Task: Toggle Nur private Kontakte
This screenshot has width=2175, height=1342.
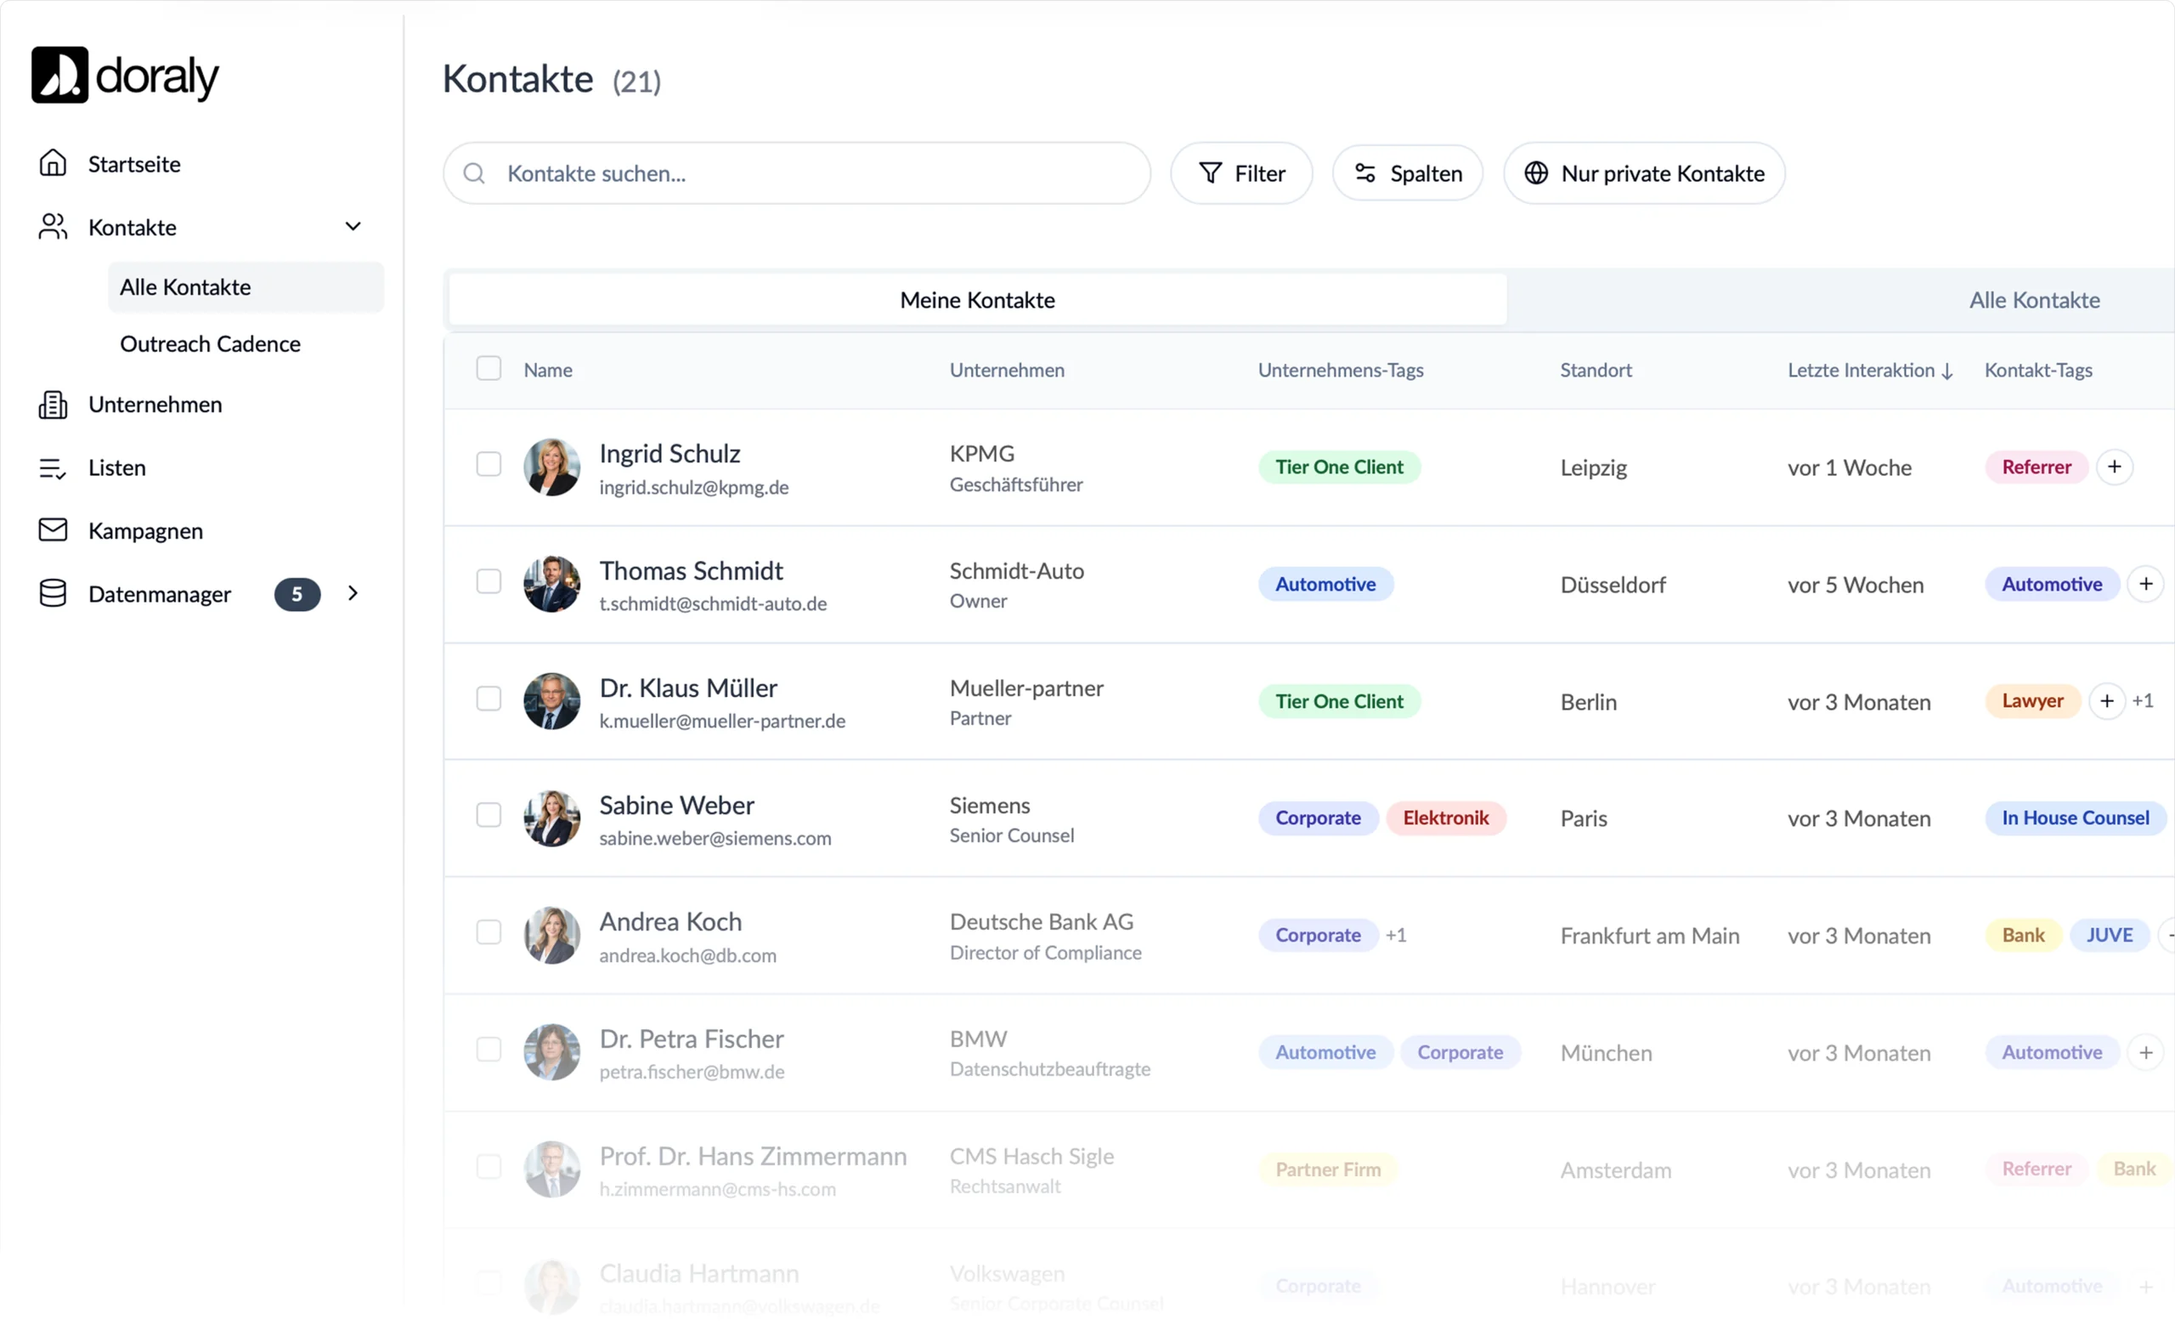Action: [1644, 173]
